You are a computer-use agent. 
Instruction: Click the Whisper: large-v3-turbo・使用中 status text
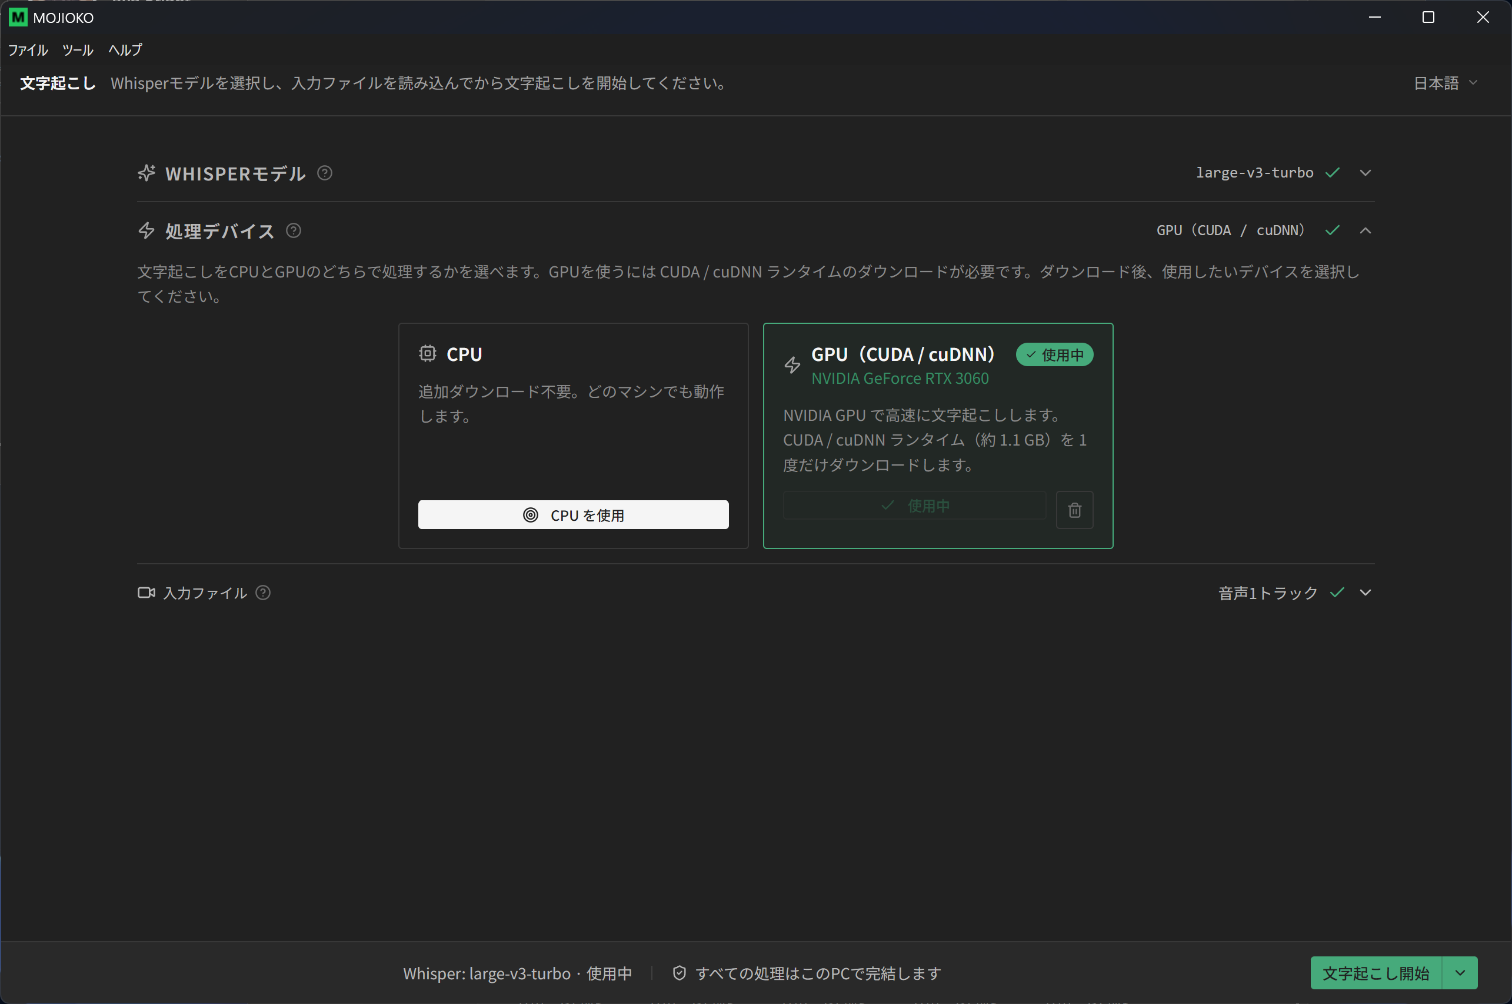[x=518, y=973]
